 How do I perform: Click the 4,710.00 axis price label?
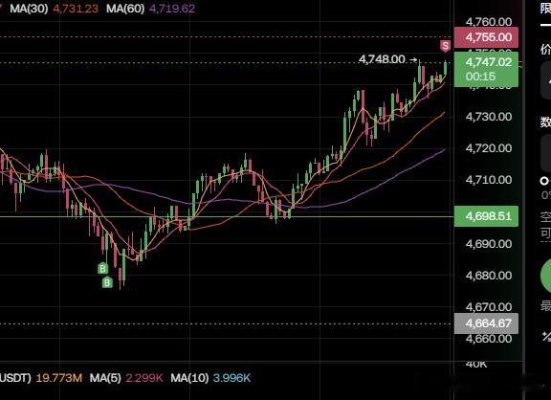tap(489, 180)
